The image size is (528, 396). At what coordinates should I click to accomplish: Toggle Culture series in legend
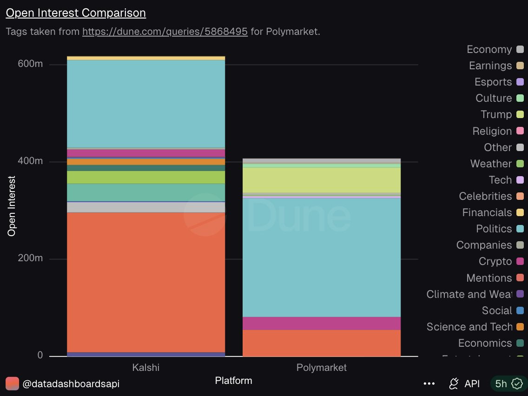(x=499, y=98)
